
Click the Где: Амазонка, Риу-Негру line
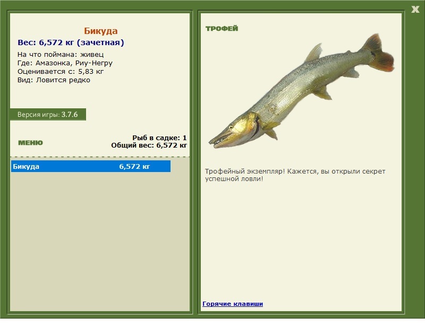coord(65,63)
